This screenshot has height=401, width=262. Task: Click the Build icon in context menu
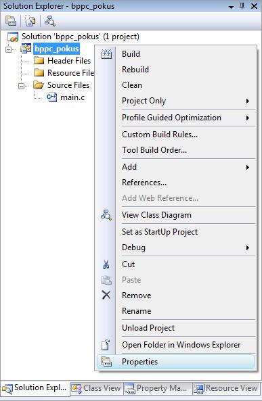[x=106, y=54]
